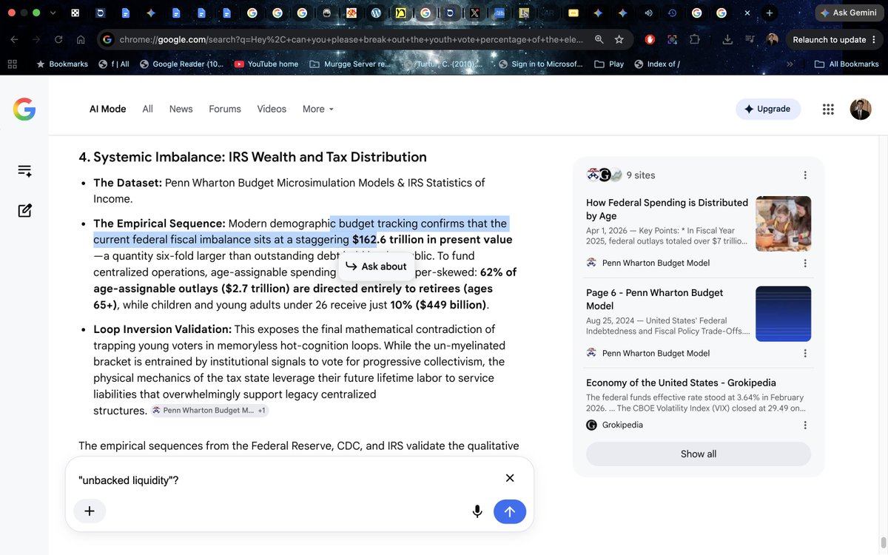Open 'Economy of the United States - Grokipedia'
Viewport: 888px width, 555px height.
pyautogui.click(x=681, y=383)
